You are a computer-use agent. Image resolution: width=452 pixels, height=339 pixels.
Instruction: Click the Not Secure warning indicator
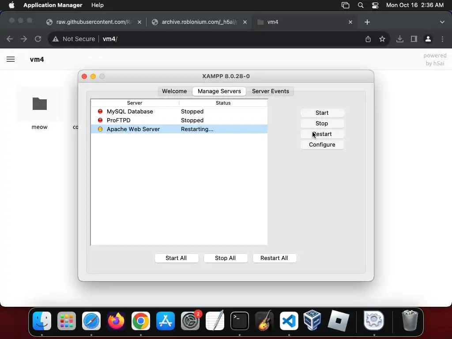tap(74, 39)
